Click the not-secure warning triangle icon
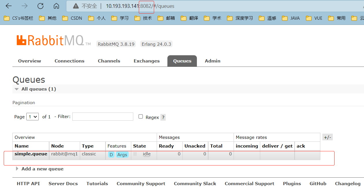 [x=76, y=6]
